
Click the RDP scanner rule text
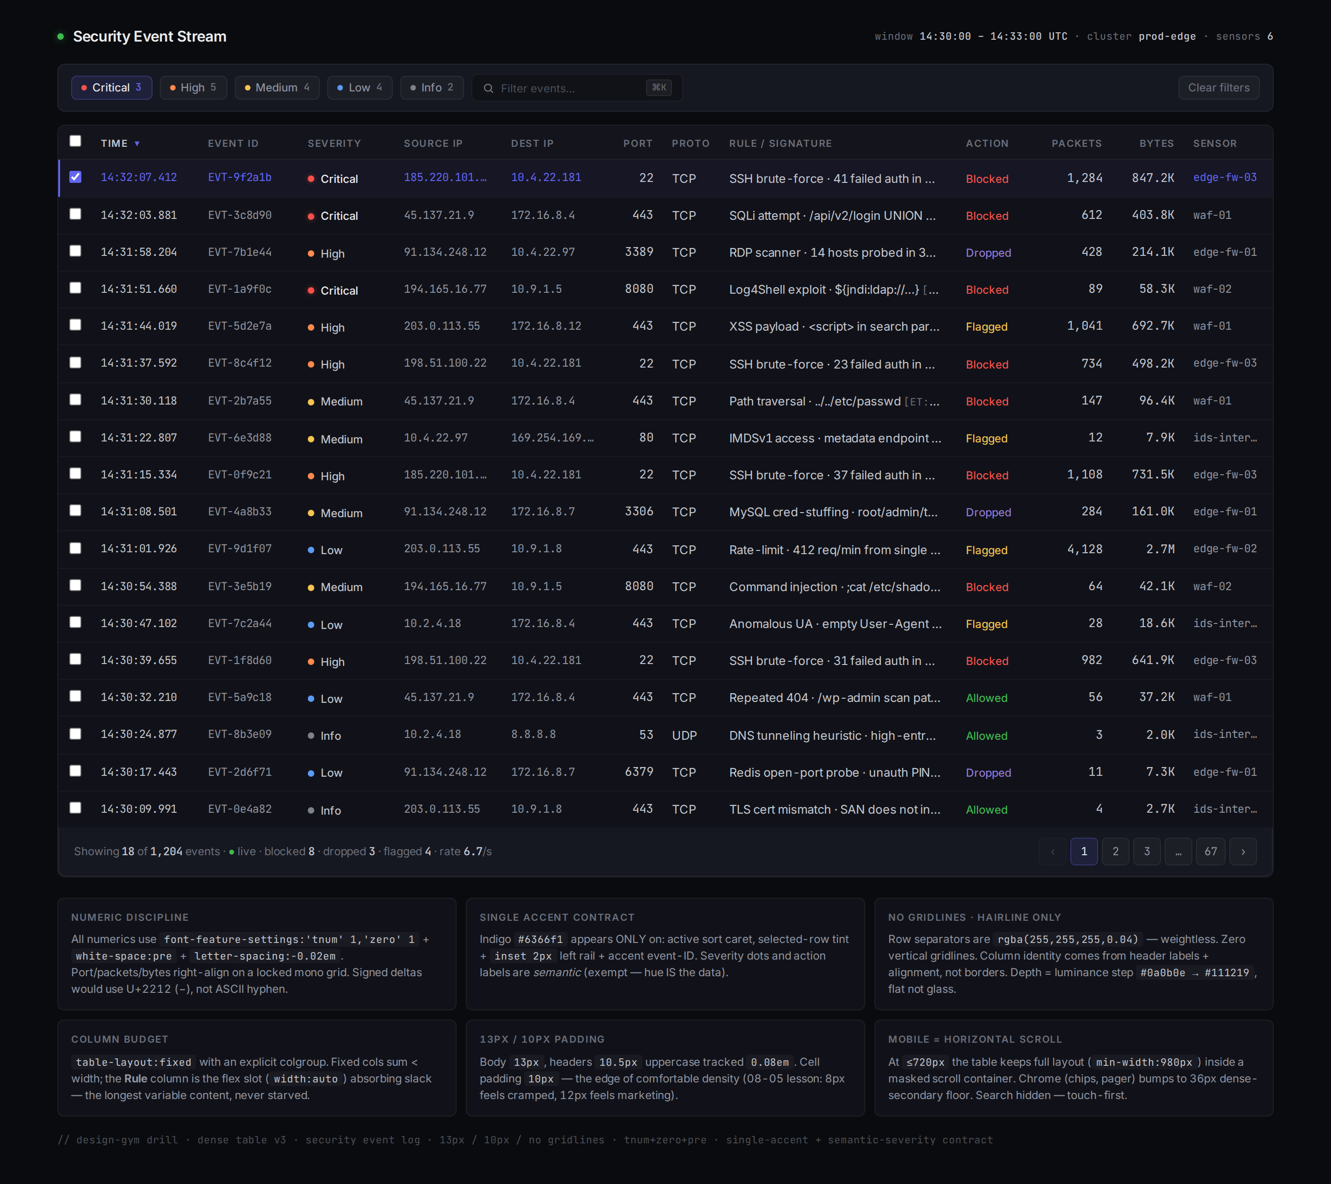click(x=832, y=253)
